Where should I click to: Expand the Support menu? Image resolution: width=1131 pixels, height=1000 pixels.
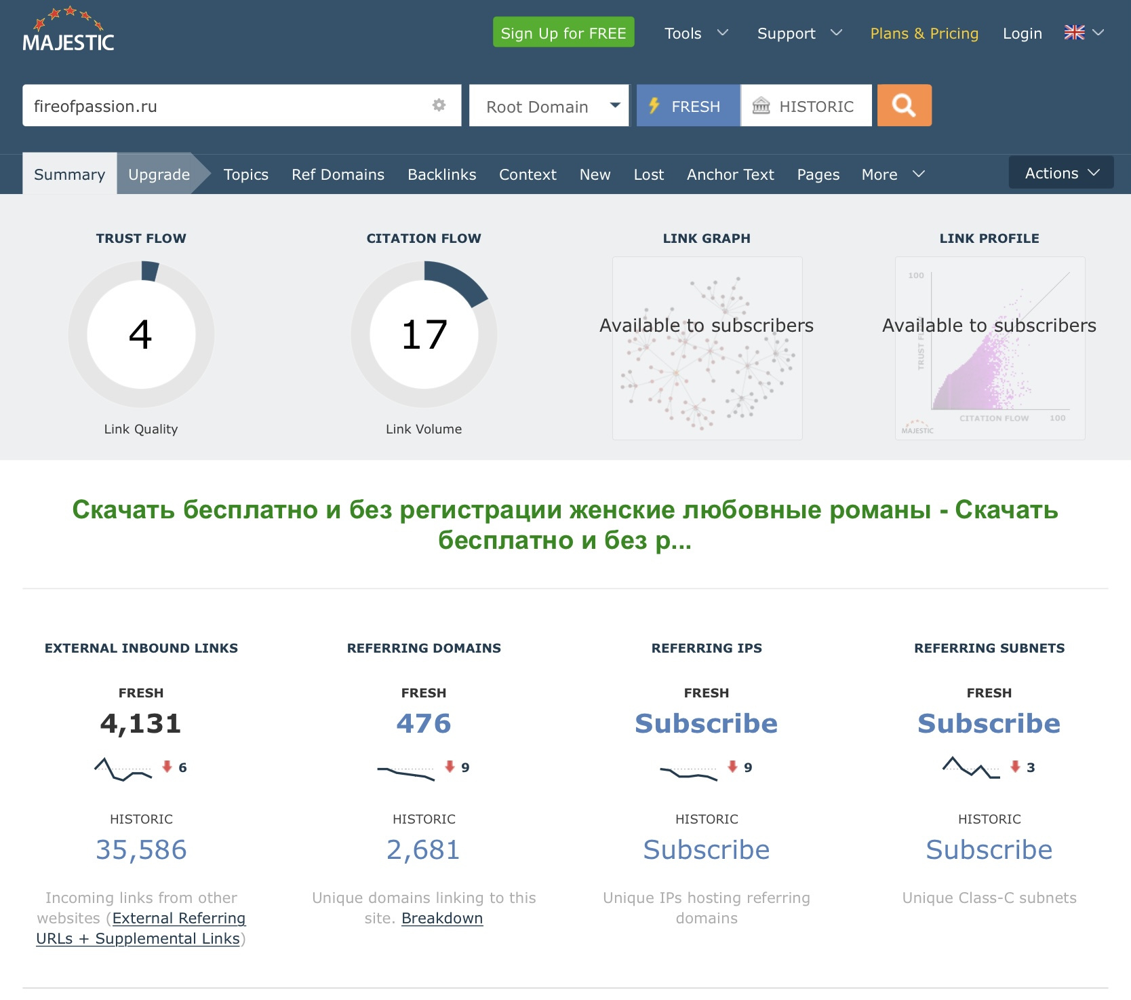(799, 33)
